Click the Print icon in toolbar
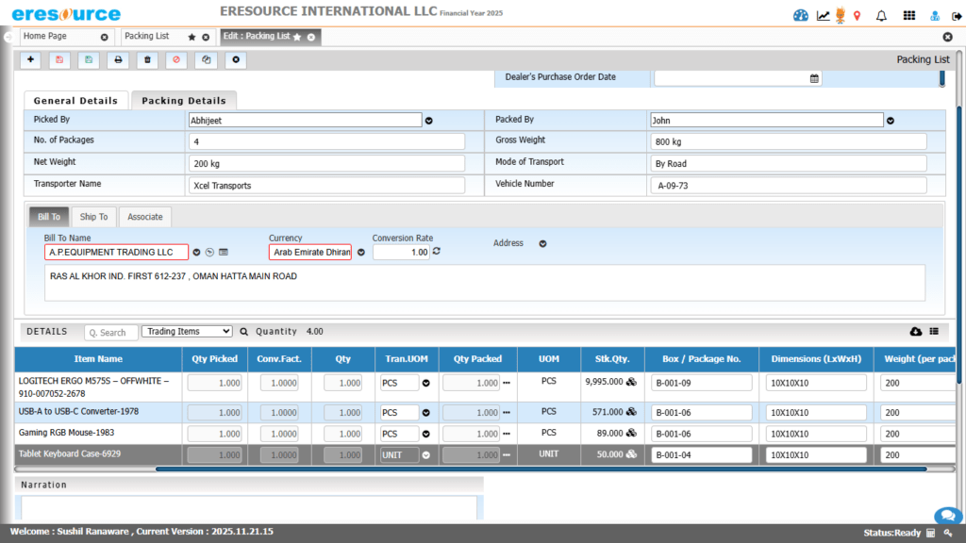The height and width of the screenshot is (543, 966). pyautogui.click(x=118, y=59)
